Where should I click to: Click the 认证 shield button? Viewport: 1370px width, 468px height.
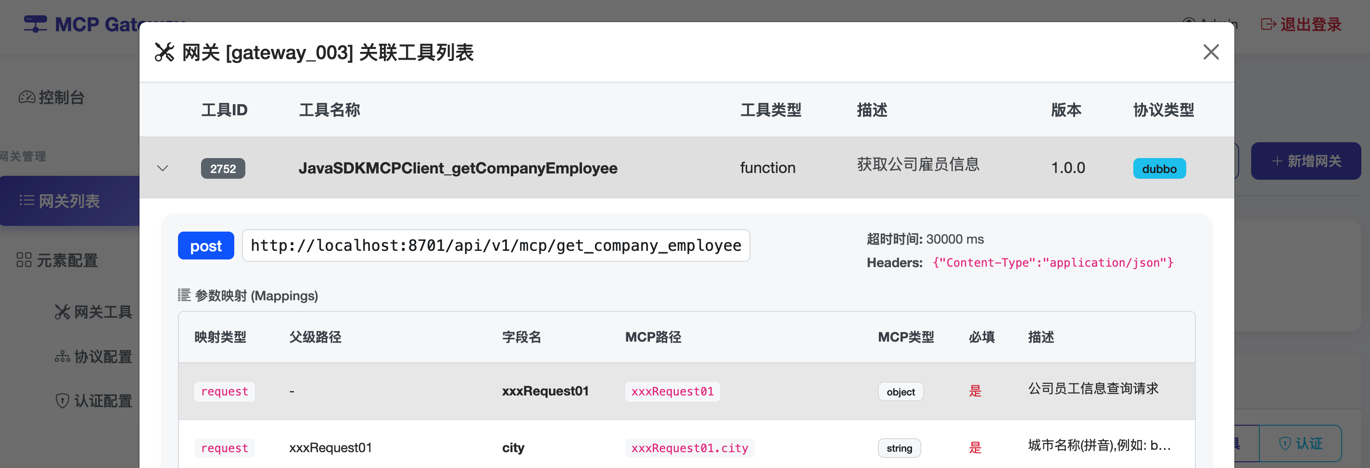point(1300,443)
